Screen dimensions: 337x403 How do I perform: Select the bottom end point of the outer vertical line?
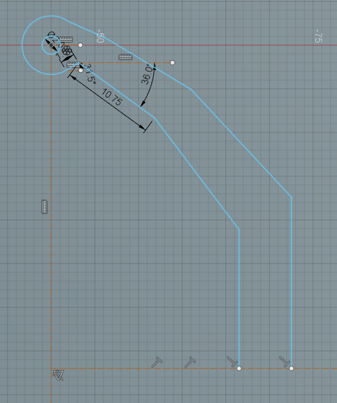291,368
